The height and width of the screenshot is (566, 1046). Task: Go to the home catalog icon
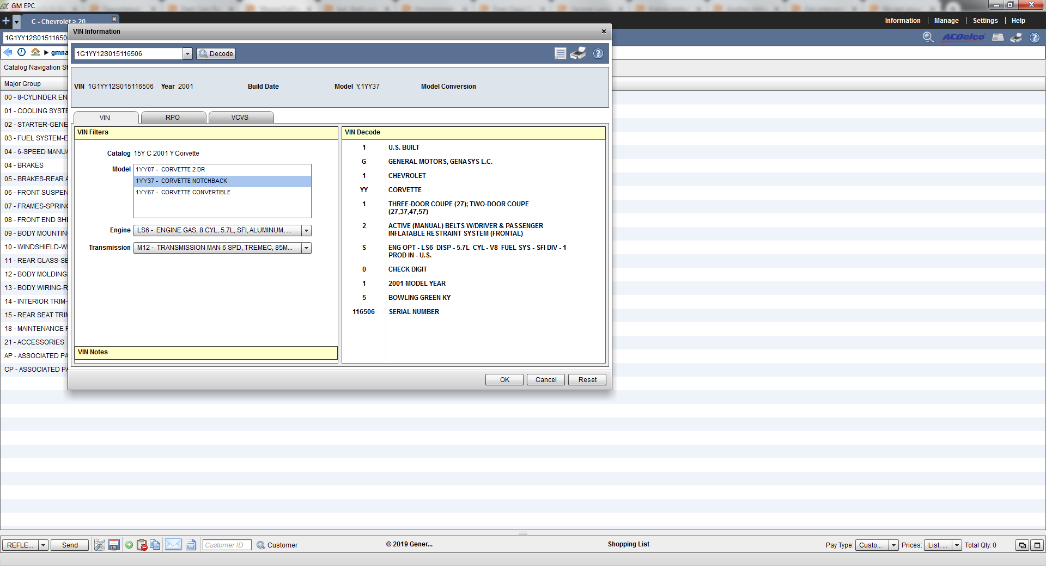pos(35,52)
